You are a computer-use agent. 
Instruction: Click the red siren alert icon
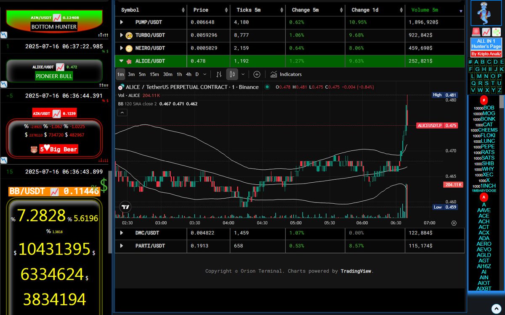point(476,32)
